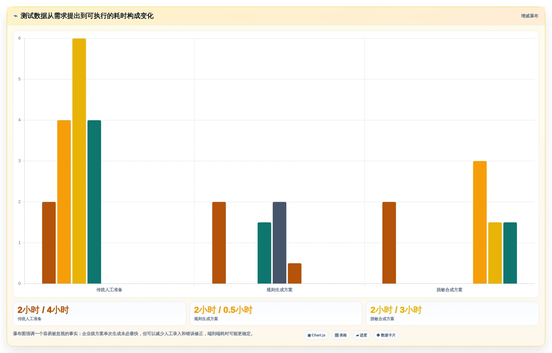Click the 传统人工准备 caption under first card
552x353 pixels.
click(x=30, y=319)
